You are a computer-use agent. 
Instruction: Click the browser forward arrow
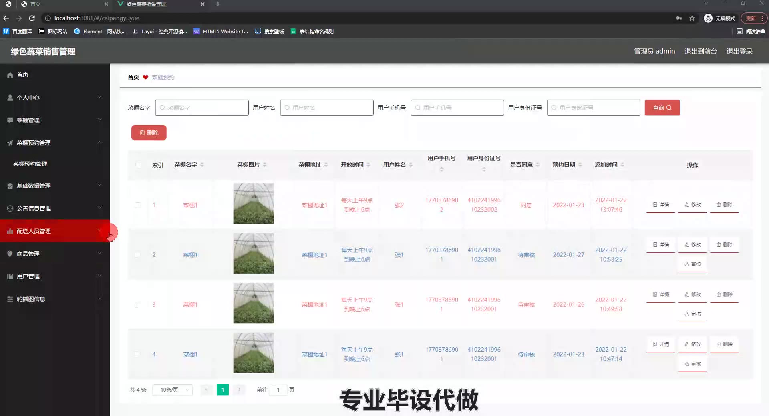(19, 18)
